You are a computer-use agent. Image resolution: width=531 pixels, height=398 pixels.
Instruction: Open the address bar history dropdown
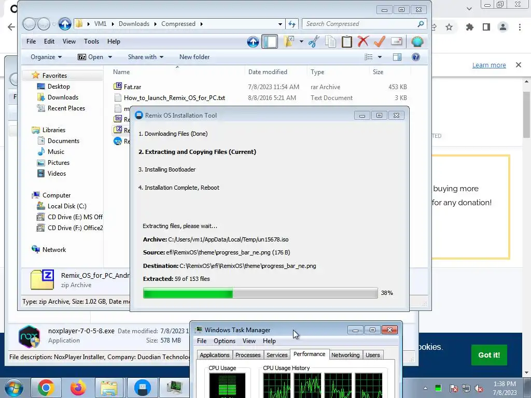point(280,24)
